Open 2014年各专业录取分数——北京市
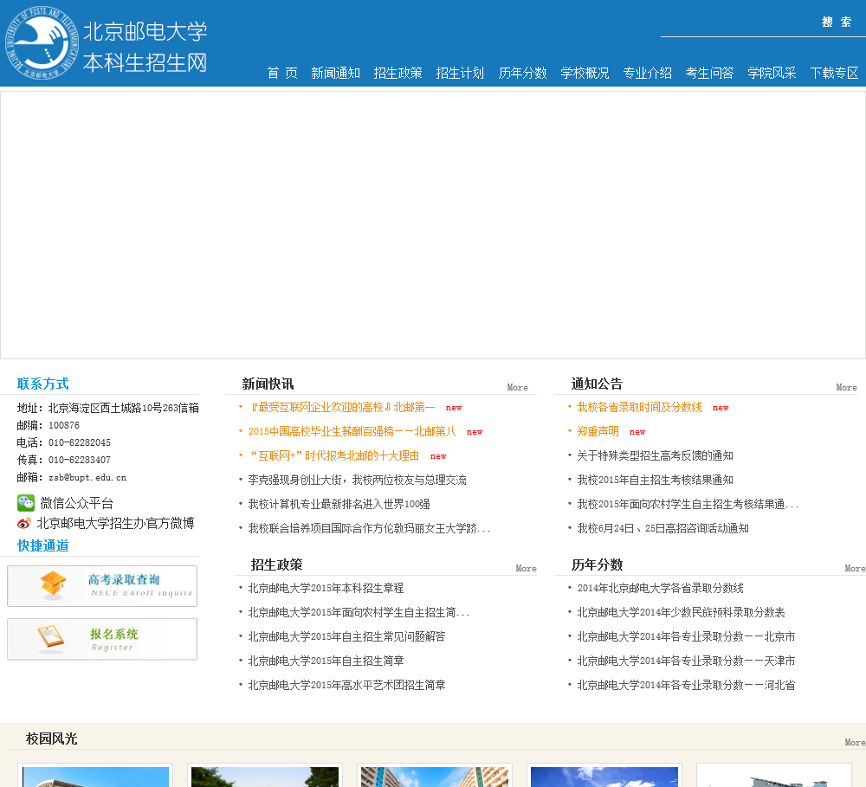Screen dimensions: 866x787 pos(686,636)
